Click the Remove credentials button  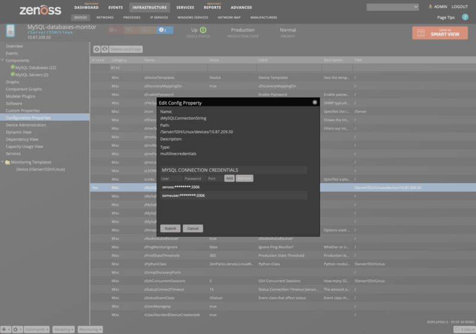tap(245, 178)
